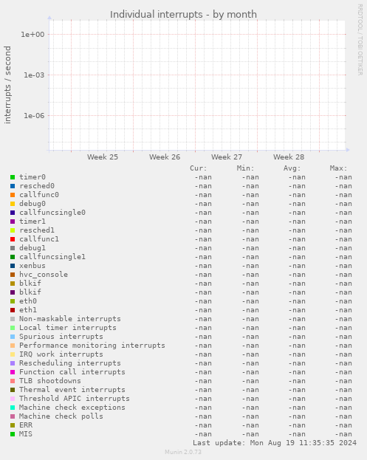
Task: Click the TLB shootdowns legend label
Action: coord(50,381)
